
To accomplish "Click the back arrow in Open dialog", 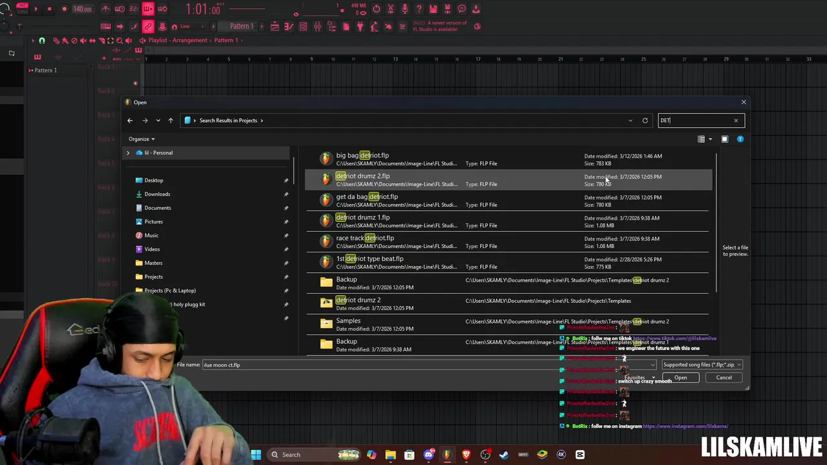I will click(x=130, y=120).
